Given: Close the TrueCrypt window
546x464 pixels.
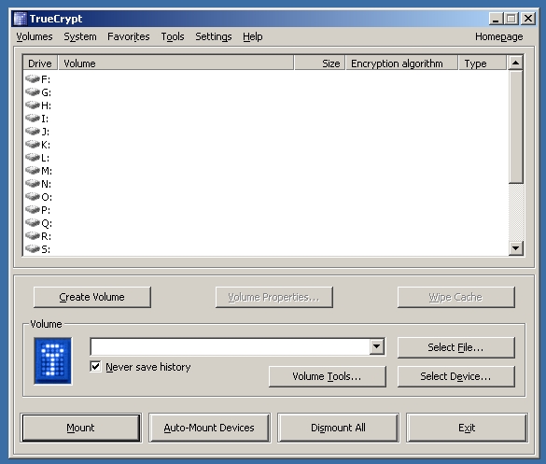Looking at the screenshot, I should [528, 19].
